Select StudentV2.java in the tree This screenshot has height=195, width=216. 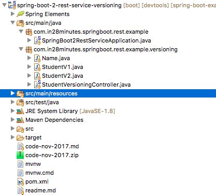coord(63,76)
